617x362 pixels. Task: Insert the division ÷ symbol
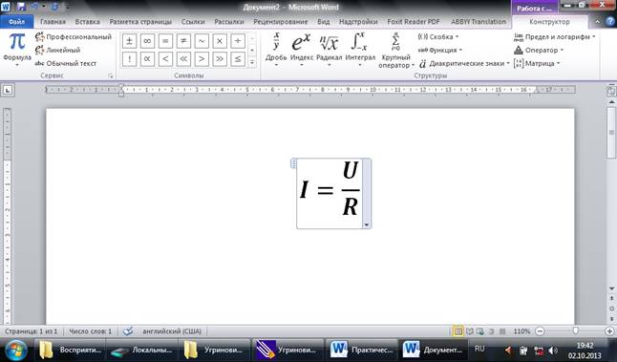238,41
